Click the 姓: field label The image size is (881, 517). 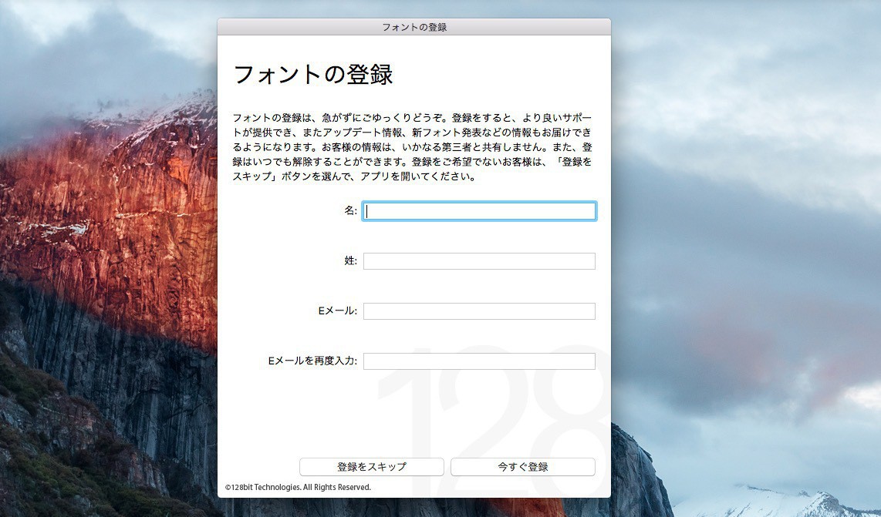click(350, 260)
